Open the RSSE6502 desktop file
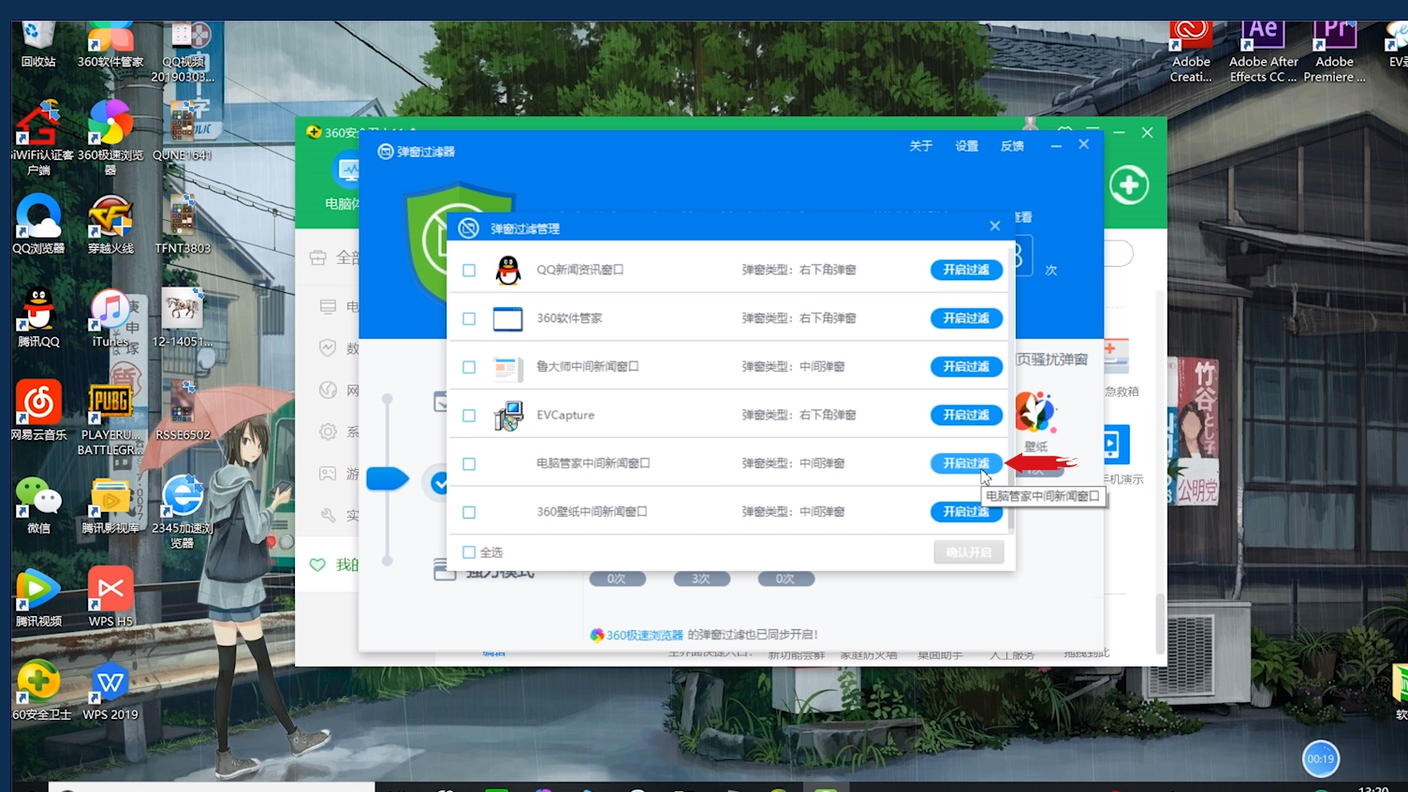The image size is (1408, 792). [183, 410]
